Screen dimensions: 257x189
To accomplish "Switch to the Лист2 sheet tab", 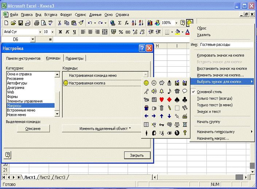I will [45, 177].
